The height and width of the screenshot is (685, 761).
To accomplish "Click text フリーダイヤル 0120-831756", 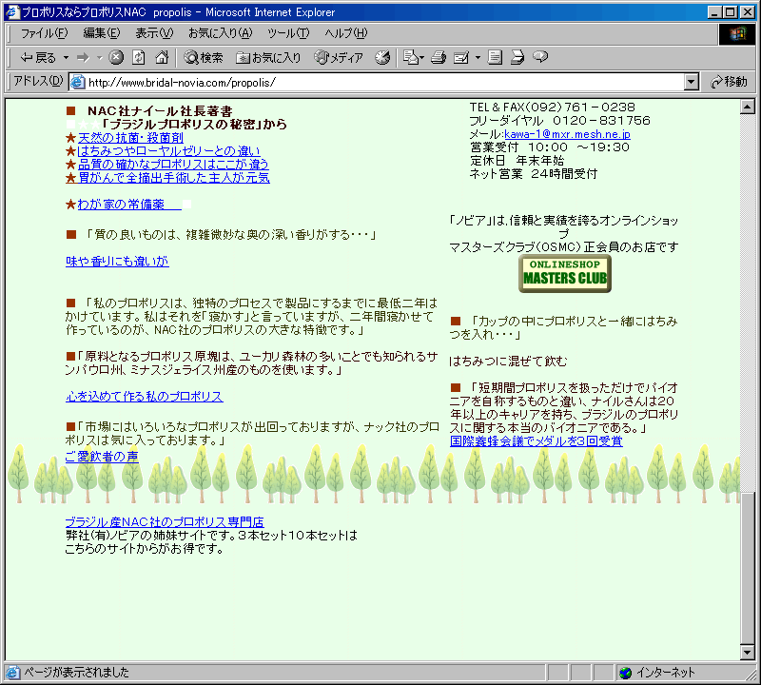I will pyautogui.click(x=559, y=121).
